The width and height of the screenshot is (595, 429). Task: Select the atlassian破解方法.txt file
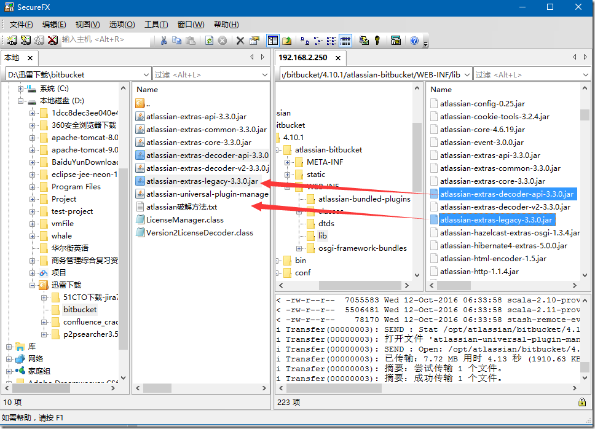click(182, 207)
